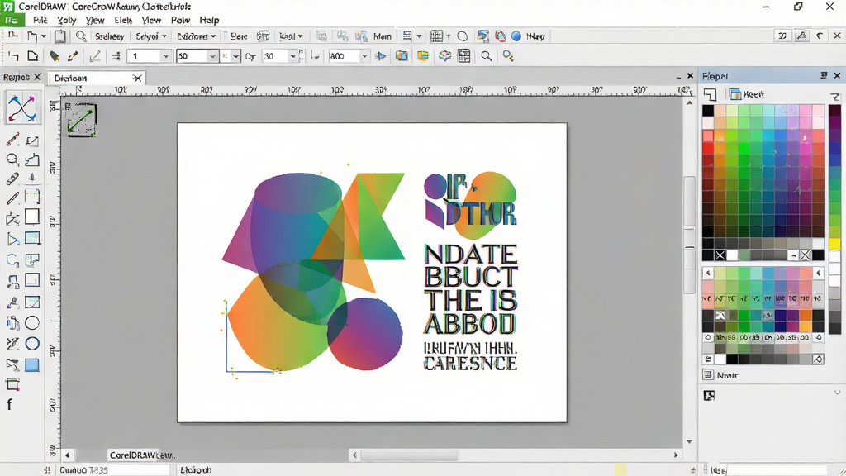The image size is (846, 476).
Task: Click the clipboard paste icon in top toolbar
Action: click(x=59, y=36)
